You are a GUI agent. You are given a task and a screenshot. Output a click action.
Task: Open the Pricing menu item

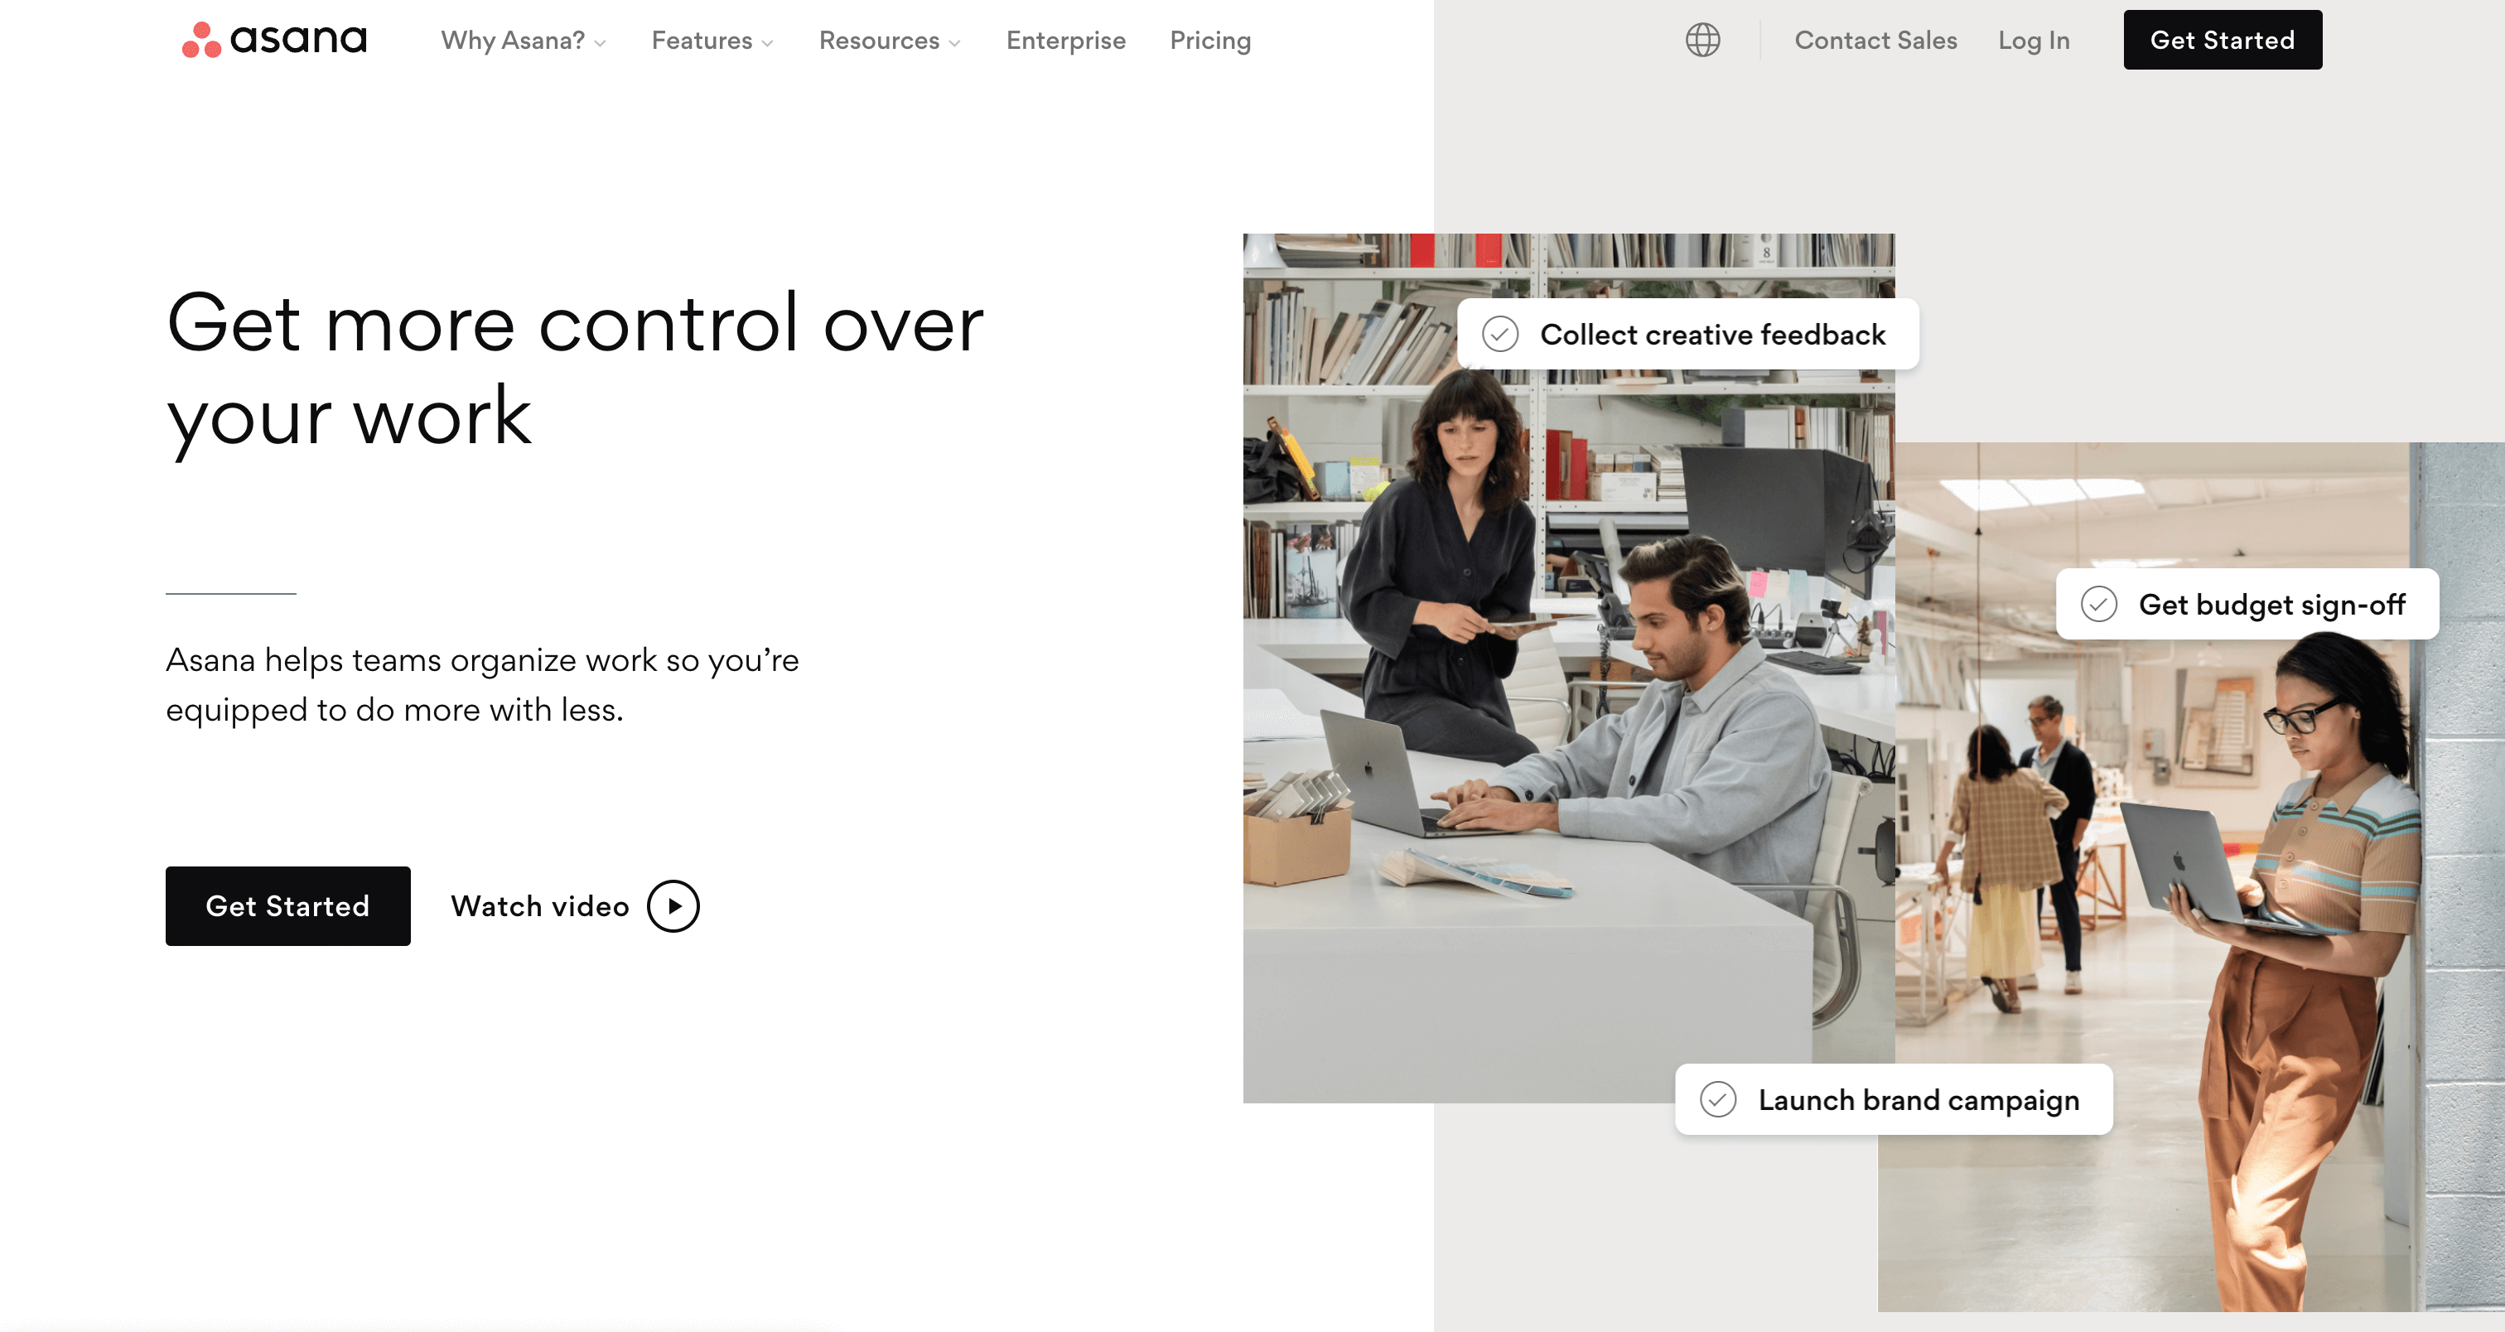click(x=1209, y=40)
